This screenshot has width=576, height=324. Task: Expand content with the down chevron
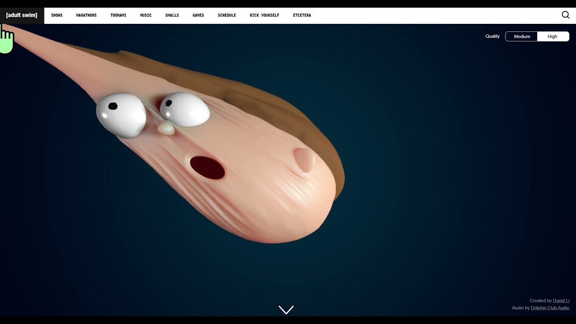(x=286, y=310)
